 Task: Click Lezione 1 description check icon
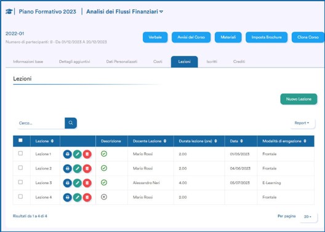click(104, 153)
